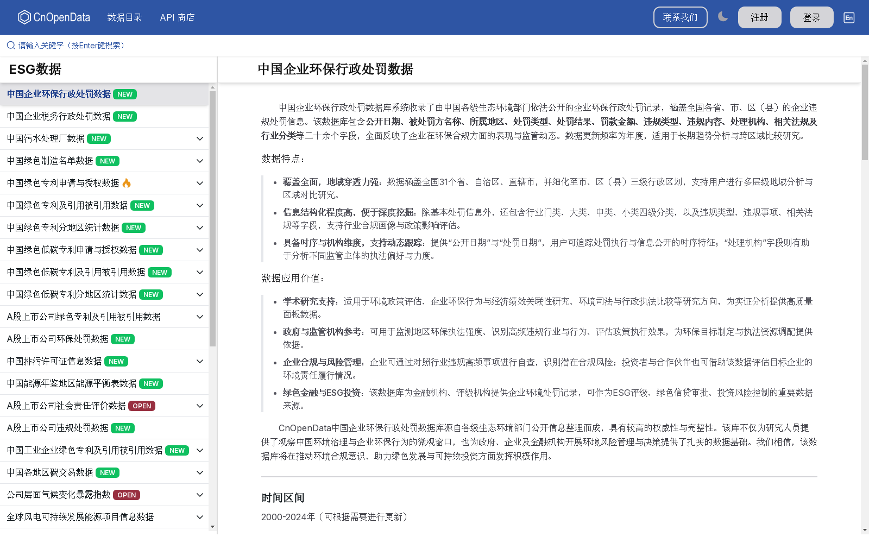Click the 联系我们 button
This screenshot has width=869, height=543.
point(681,17)
